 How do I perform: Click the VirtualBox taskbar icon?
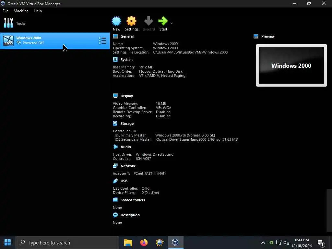pos(175,243)
